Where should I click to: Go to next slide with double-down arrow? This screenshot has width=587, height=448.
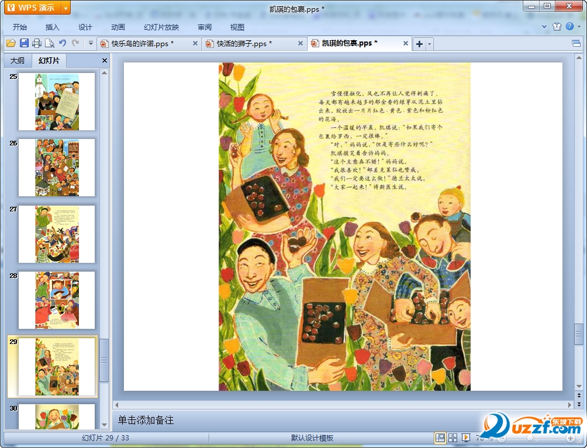pos(579,404)
